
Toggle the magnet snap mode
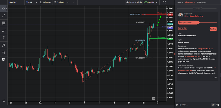pyautogui.click(x=4, y=52)
